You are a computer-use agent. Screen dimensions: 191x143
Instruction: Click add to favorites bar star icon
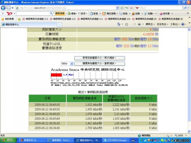coord(19,19)
